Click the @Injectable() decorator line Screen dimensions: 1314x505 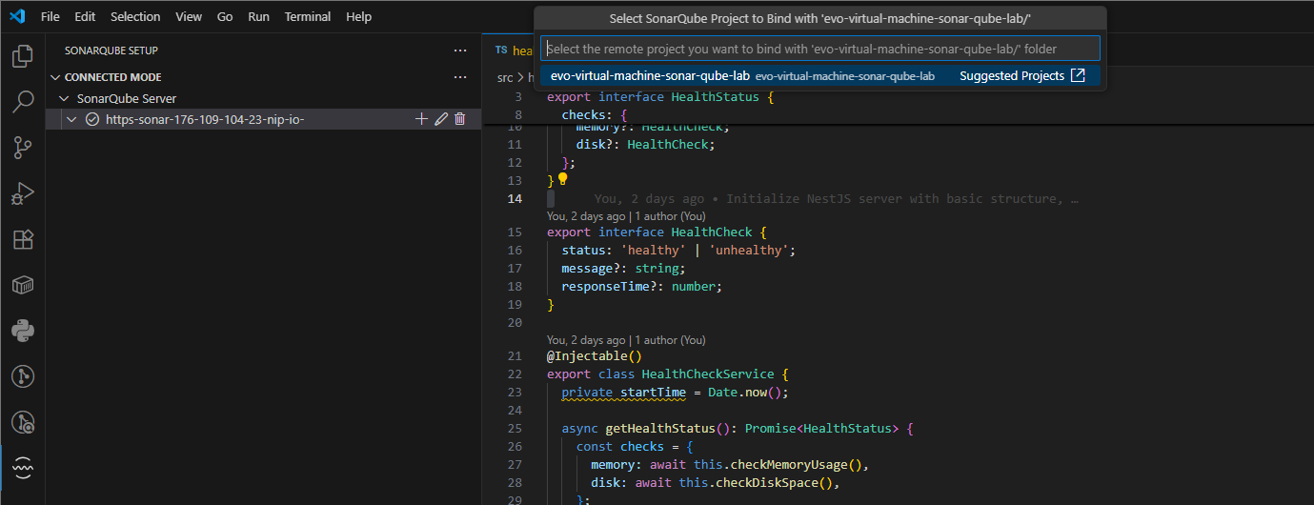[x=595, y=355]
